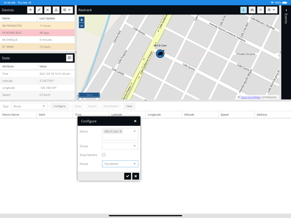
Task: Collapse the left panel using the splitter arrow
Action: point(76,52)
